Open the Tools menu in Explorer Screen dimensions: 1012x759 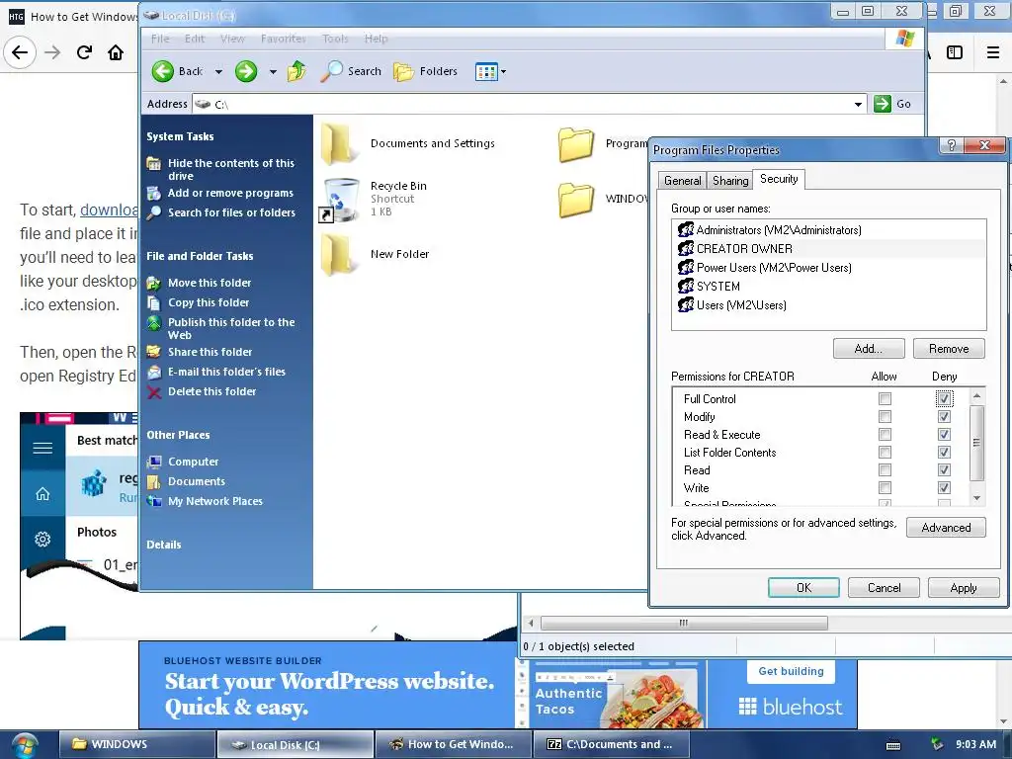(x=336, y=39)
